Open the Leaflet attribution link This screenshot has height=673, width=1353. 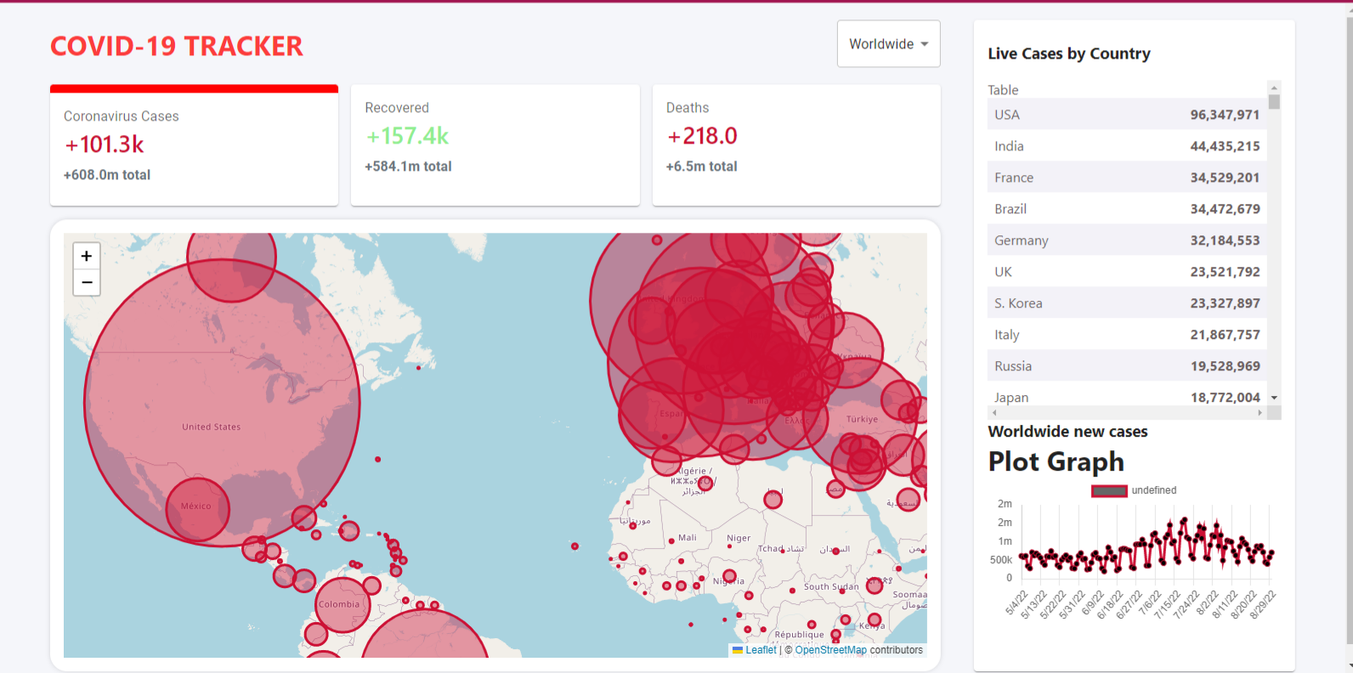pyautogui.click(x=755, y=650)
